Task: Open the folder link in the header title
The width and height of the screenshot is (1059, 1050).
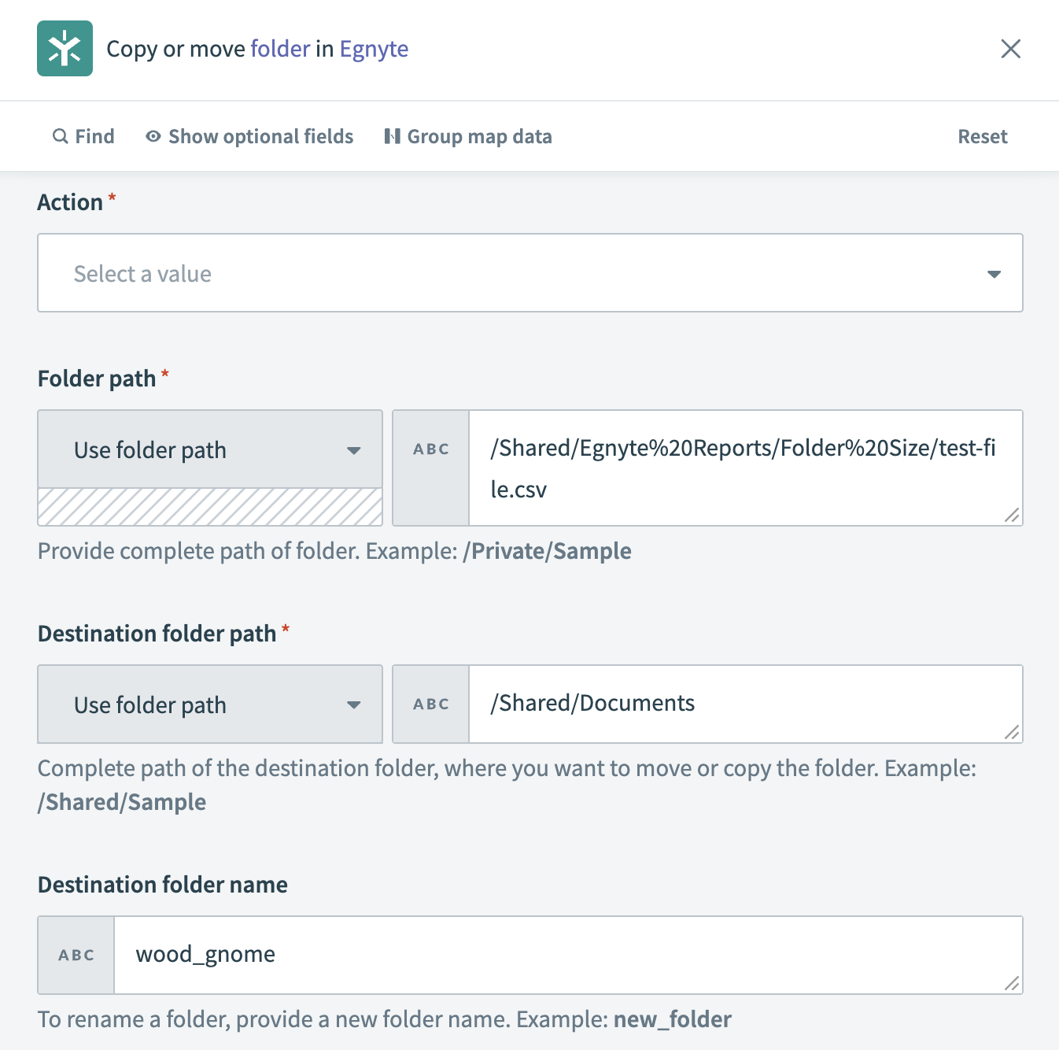Action: (x=279, y=49)
